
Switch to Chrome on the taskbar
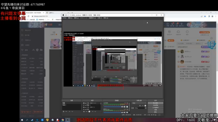63,120
